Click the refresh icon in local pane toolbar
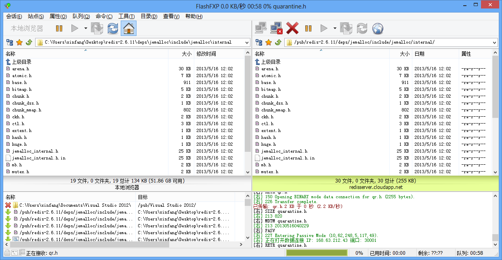Image resolution: width=502 pixels, height=260 pixels. point(113,28)
